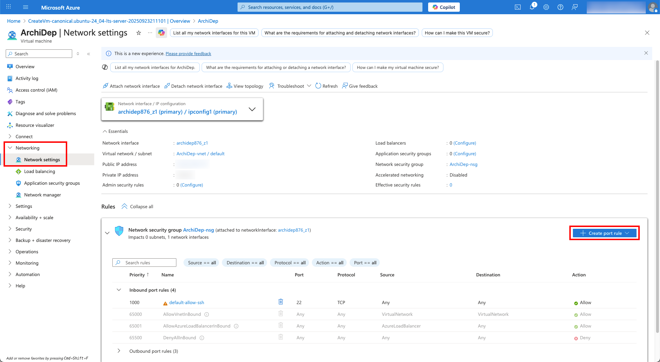Click Attach network interface

tap(131, 86)
